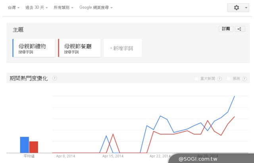Toggle the 預測 checkbox
Viewport: 254px width, 163px height.
click(x=229, y=79)
